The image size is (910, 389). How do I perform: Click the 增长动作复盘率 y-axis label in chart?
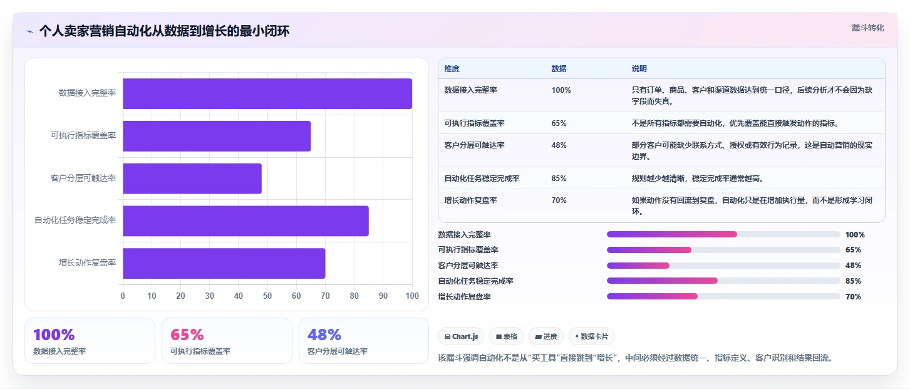[x=87, y=263]
